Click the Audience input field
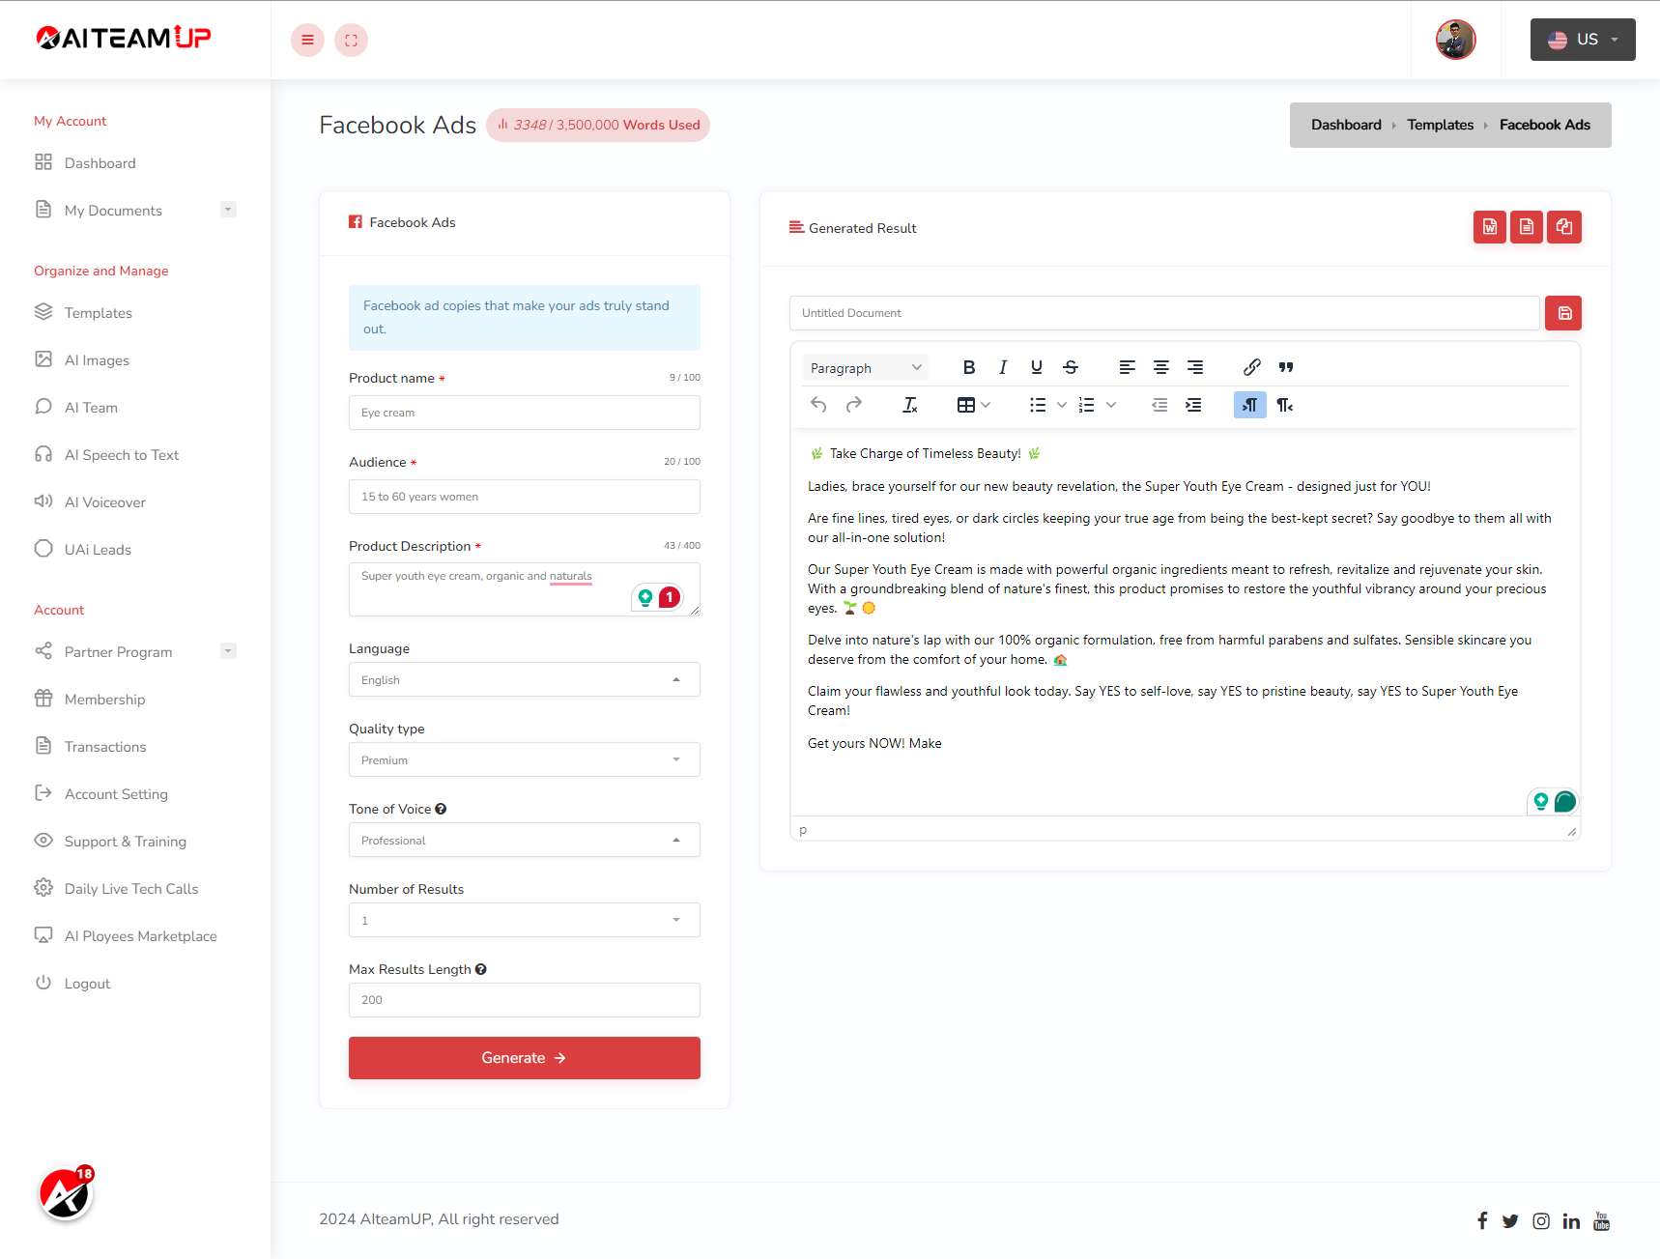This screenshot has width=1660, height=1259. [525, 497]
